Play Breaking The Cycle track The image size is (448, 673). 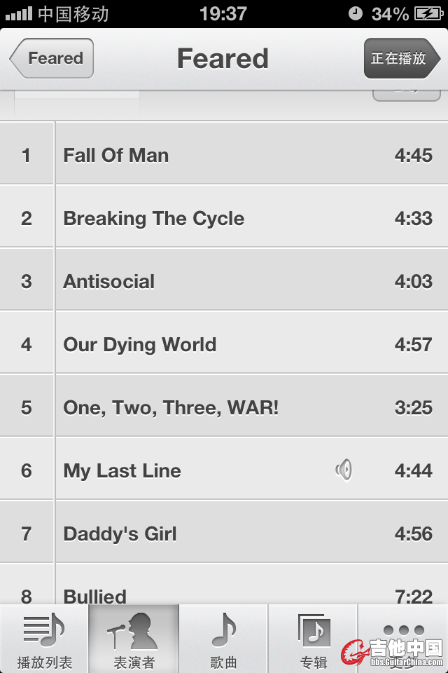tap(224, 217)
